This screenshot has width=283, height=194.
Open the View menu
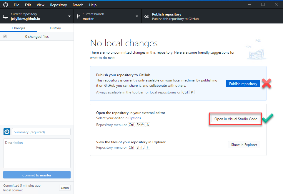(40, 5)
